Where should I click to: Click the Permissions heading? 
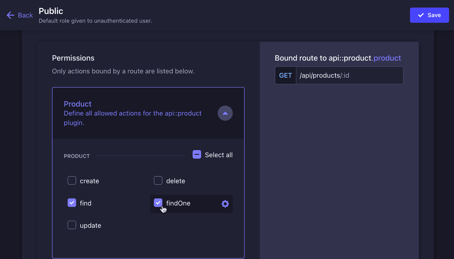point(73,58)
